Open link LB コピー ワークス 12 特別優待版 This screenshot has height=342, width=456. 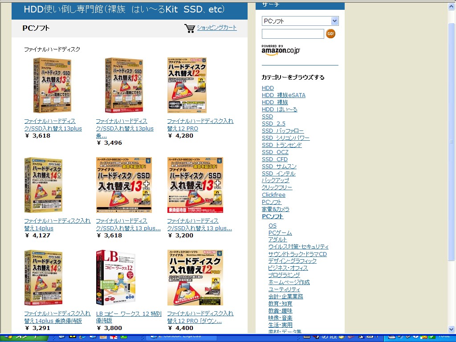point(129,317)
